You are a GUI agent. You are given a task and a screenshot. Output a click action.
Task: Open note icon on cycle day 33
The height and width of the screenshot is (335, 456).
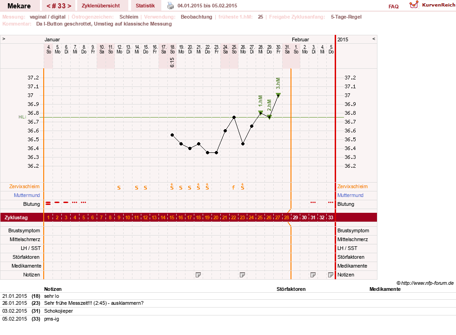coord(330,275)
